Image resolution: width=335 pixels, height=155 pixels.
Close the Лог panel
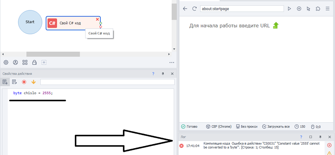(x=330, y=137)
